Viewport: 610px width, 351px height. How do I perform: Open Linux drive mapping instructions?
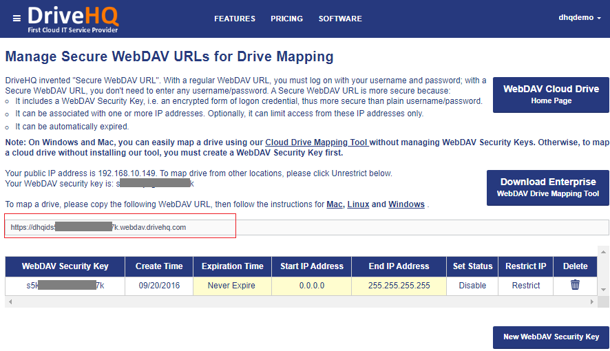coord(357,204)
